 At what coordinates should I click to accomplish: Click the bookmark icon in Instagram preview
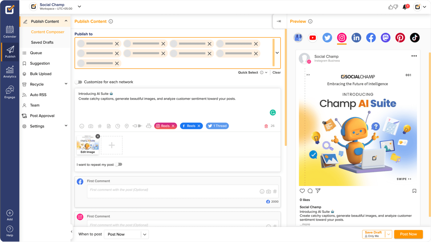pos(414,191)
